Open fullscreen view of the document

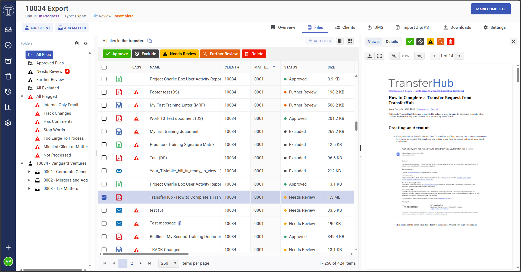point(379,56)
